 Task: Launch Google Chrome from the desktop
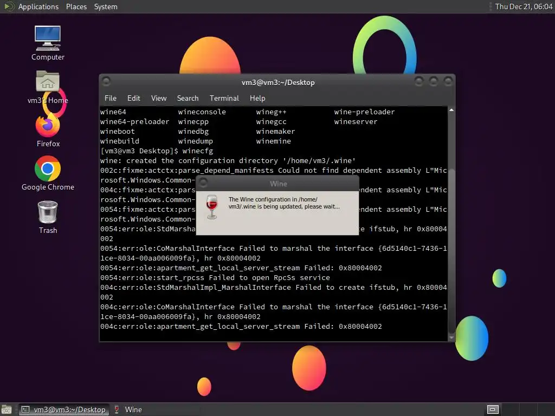point(48,173)
